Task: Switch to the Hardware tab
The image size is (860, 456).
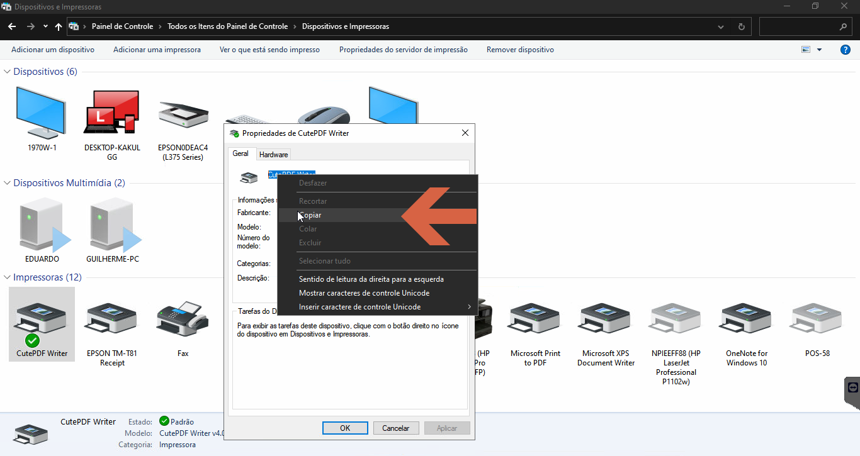Action: pos(273,155)
